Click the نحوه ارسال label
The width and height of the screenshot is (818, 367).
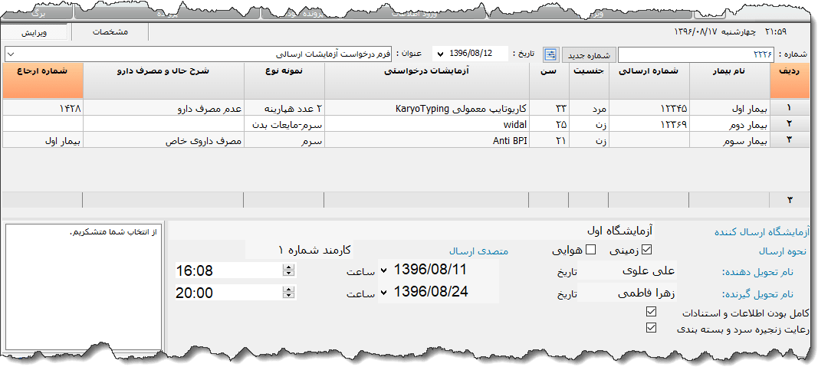(783, 251)
